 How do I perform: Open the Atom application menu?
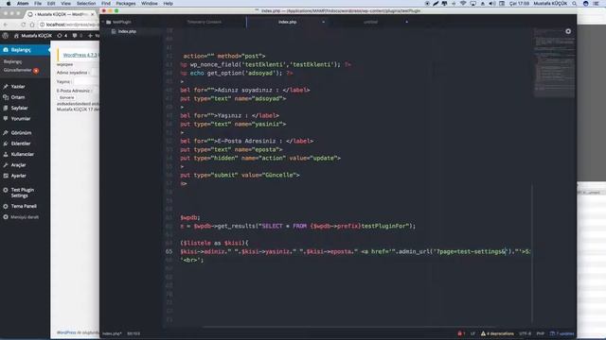[x=23, y=4]
